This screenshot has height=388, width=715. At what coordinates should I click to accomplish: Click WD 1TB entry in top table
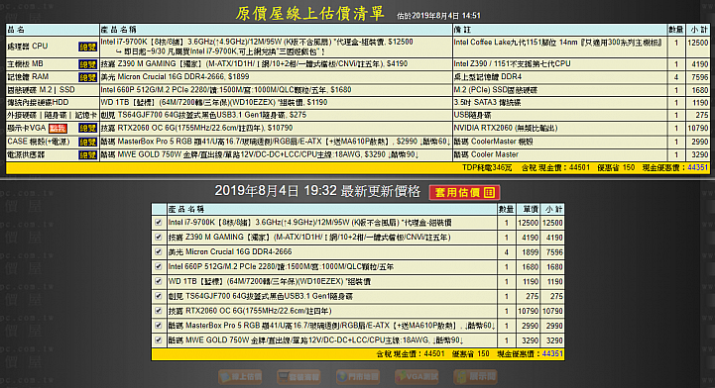(214, 102)
